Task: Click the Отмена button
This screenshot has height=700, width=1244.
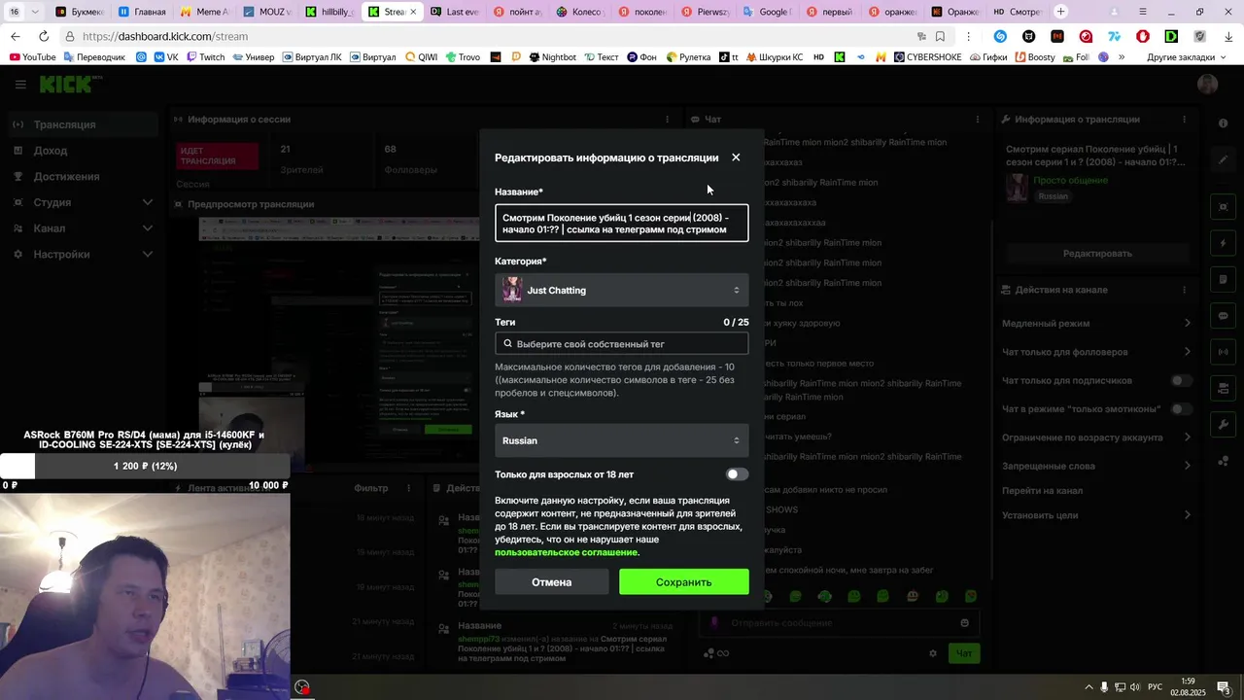Action: [x=552, y=581]
